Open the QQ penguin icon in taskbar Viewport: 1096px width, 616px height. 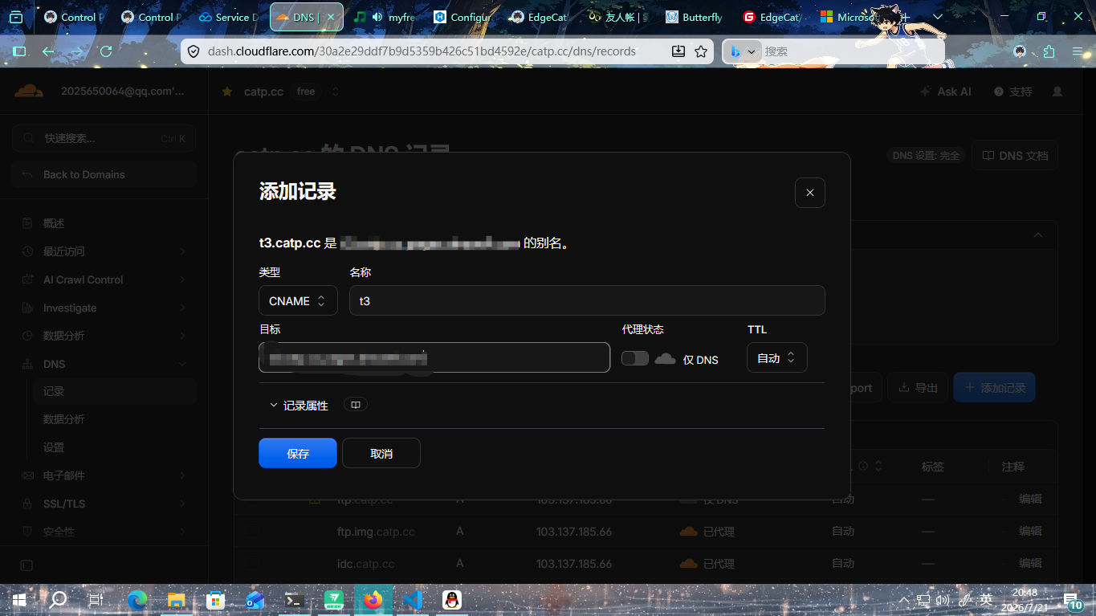pyautogui.click(x=452, y=600)
